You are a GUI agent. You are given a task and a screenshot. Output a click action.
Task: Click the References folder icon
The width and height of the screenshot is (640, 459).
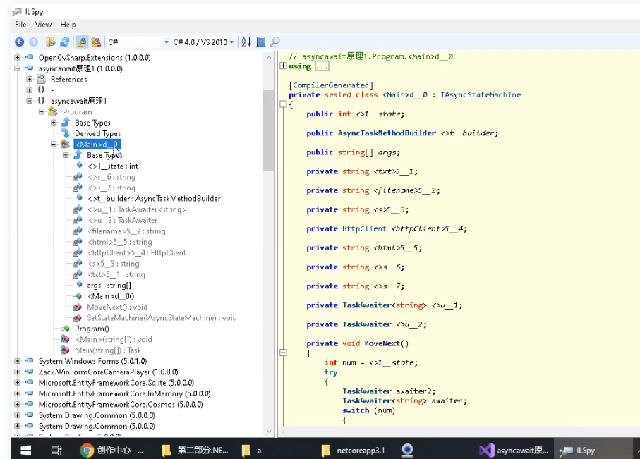point(41,79)
